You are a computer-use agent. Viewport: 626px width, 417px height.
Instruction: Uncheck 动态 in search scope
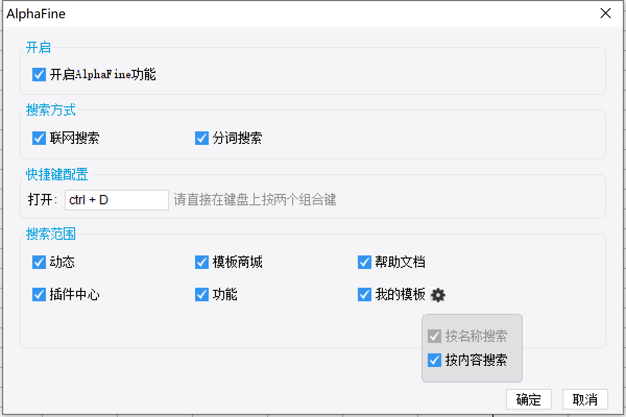(39, 262)
